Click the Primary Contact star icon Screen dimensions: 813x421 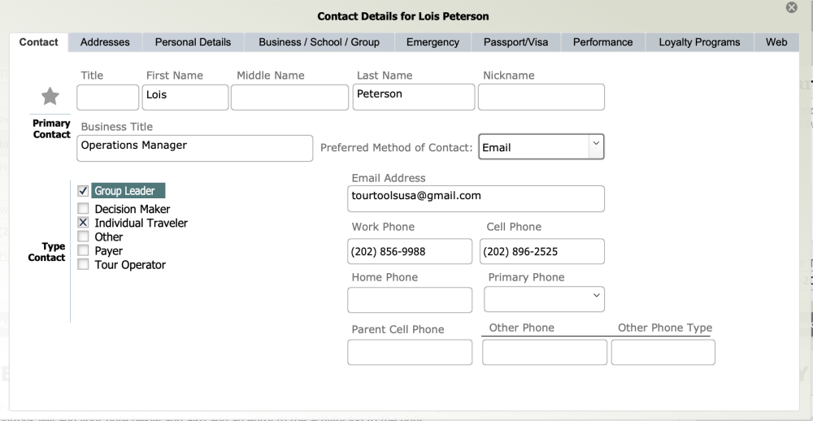[50, 97]
